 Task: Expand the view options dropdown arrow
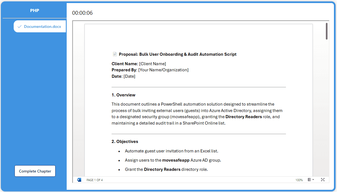point(313,180)
